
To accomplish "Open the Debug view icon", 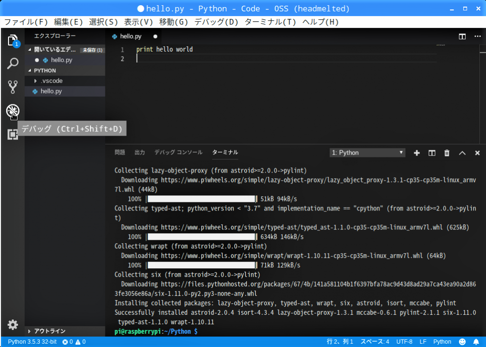I will click(13, 111).
